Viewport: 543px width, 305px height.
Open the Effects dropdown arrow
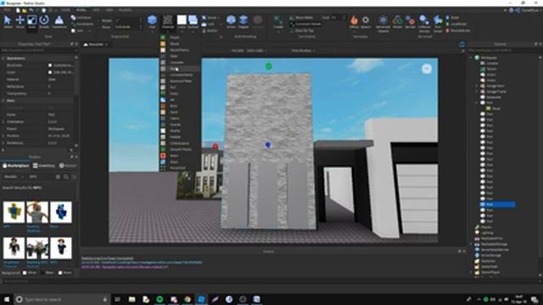tap(354, 31)
